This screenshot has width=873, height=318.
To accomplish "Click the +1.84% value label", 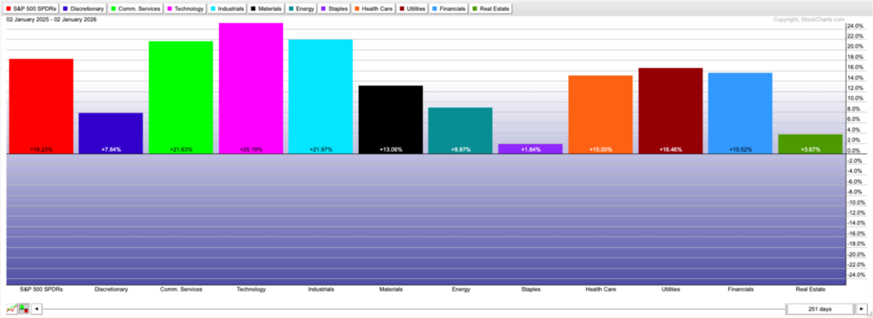I will [530, 150].
